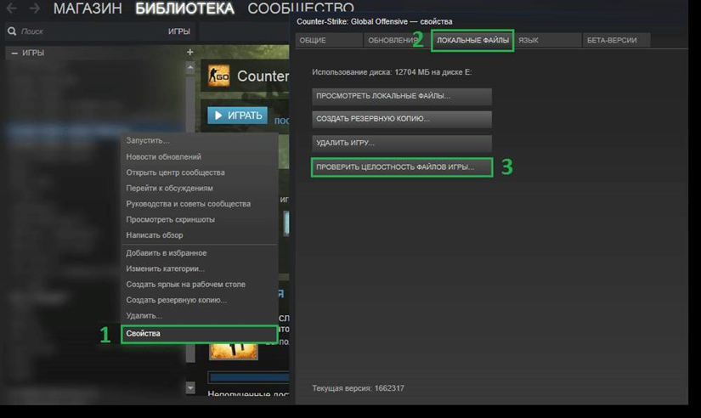Open the БИБЛИОТЕКА section

tap(184, 8)
